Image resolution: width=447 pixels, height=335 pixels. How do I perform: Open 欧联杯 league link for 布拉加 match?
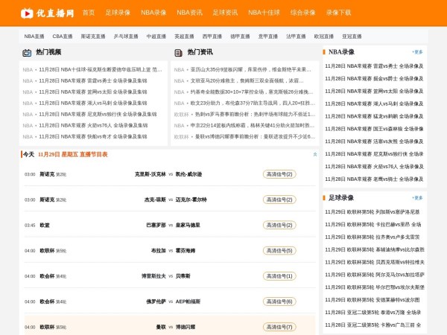point(47,251)
